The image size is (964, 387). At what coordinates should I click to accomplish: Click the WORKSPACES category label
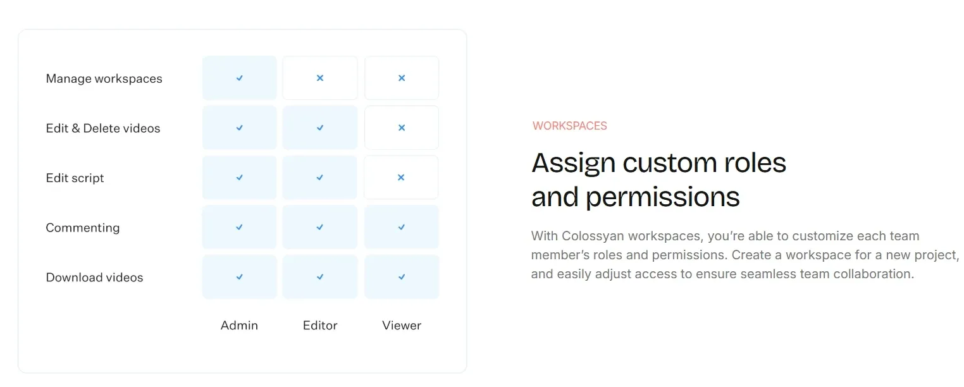570,126
